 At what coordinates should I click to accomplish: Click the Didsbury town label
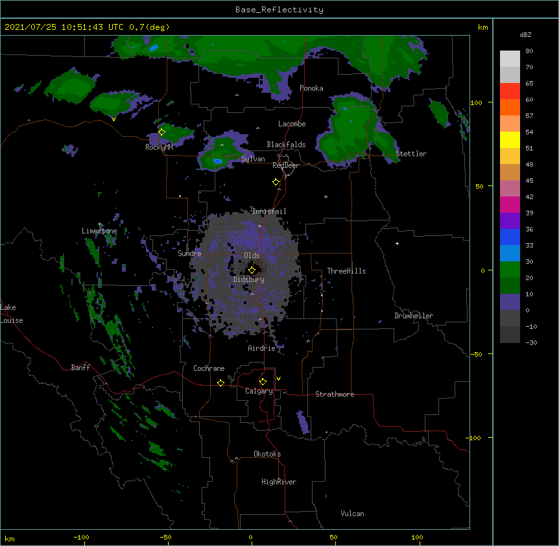pos(249,279)
